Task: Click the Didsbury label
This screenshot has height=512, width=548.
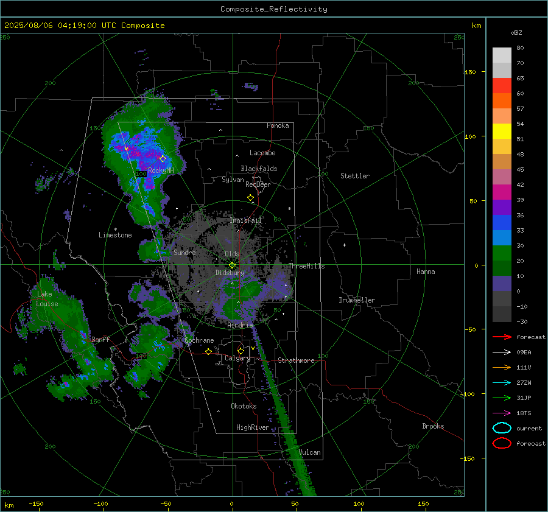Action: (230, 273)
